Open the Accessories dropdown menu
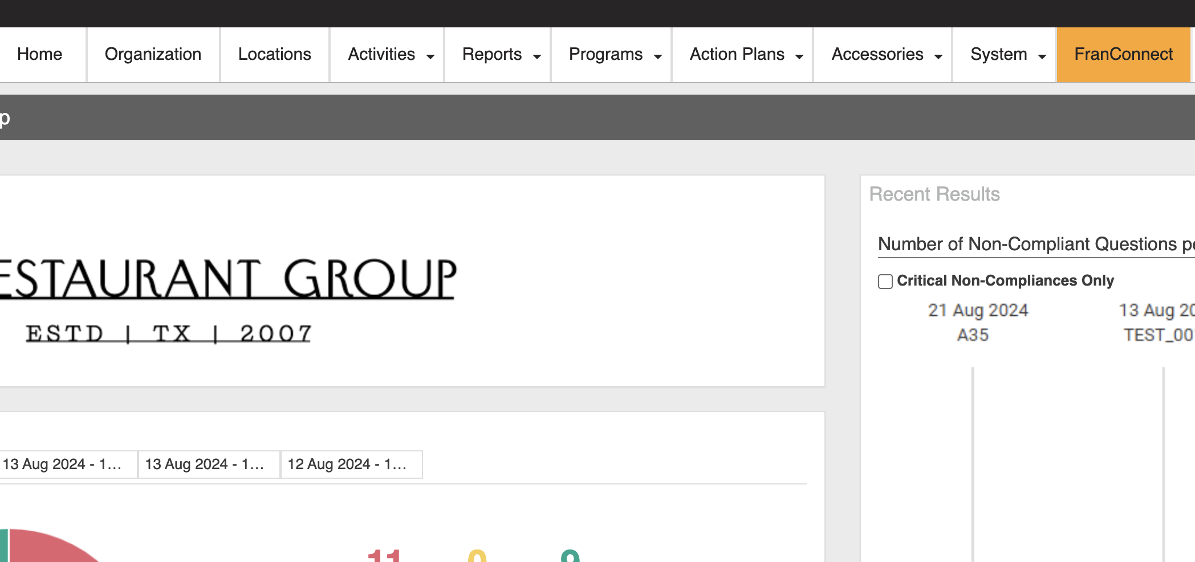The height and width of the screenshot is (562, 1195). click(x=886, y=55)
